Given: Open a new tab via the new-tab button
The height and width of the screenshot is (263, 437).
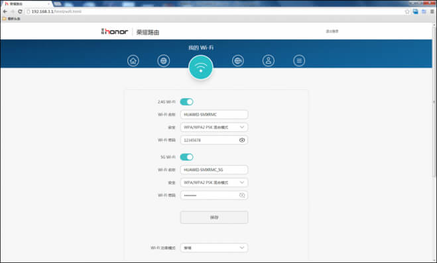Looking at the screenshot, I should 58,3.
